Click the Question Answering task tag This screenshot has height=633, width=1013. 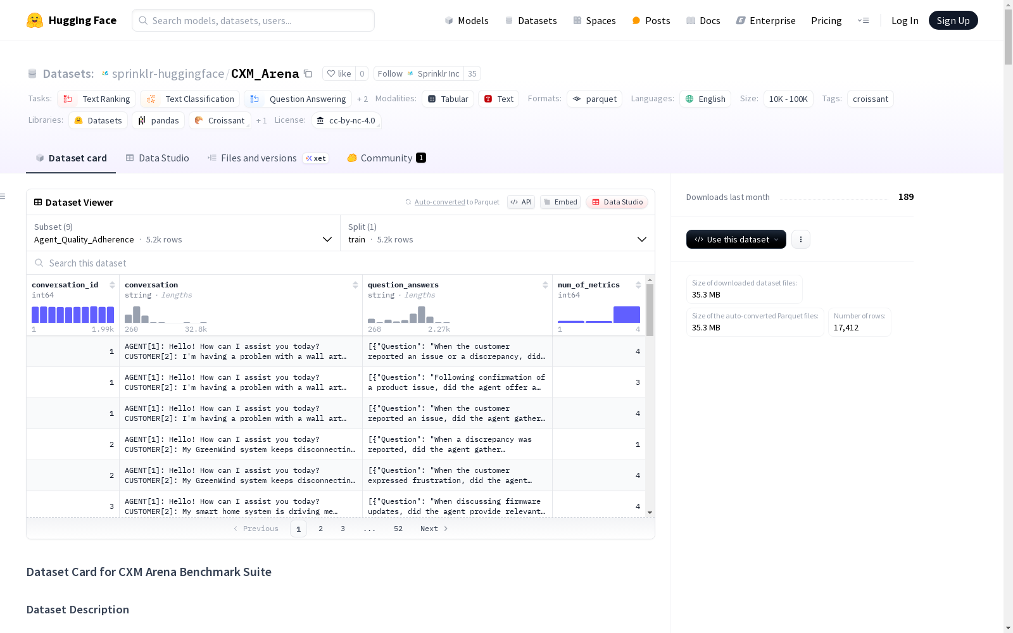(298, 99)
